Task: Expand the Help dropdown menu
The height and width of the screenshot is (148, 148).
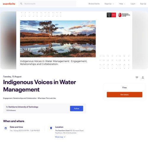Action: click(122, 4)
